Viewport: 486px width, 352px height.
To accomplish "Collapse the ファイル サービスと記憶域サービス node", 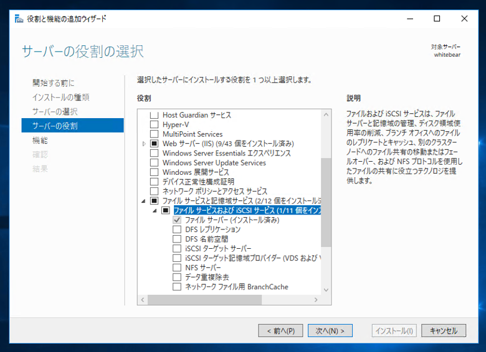I will pyautogui.click(x=143, y=201).
